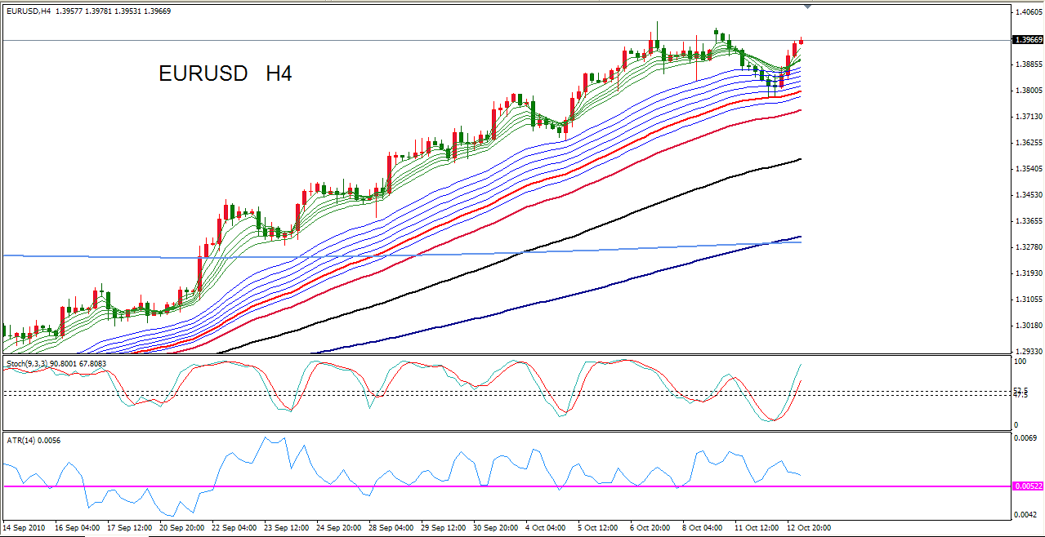
Task: Click the '28 Sep 04:00' time label
Action: click(x=391, y=528)
